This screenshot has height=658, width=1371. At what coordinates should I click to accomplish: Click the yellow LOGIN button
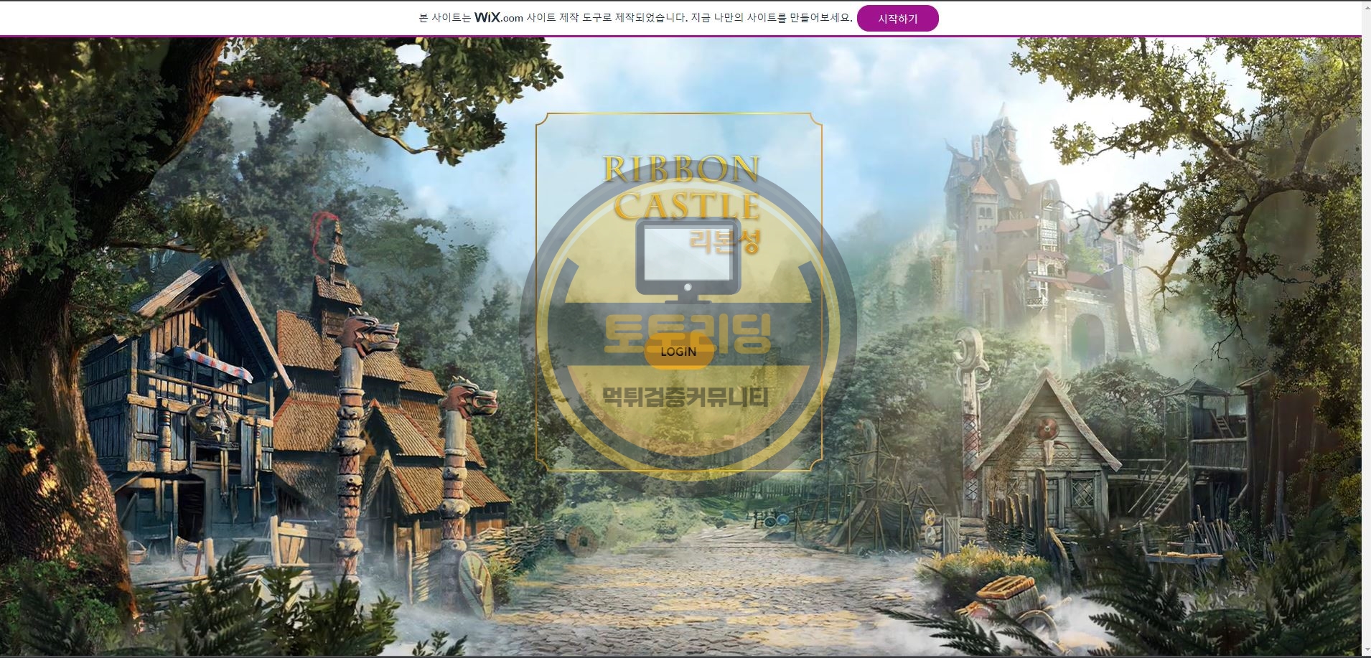(678, 352)
